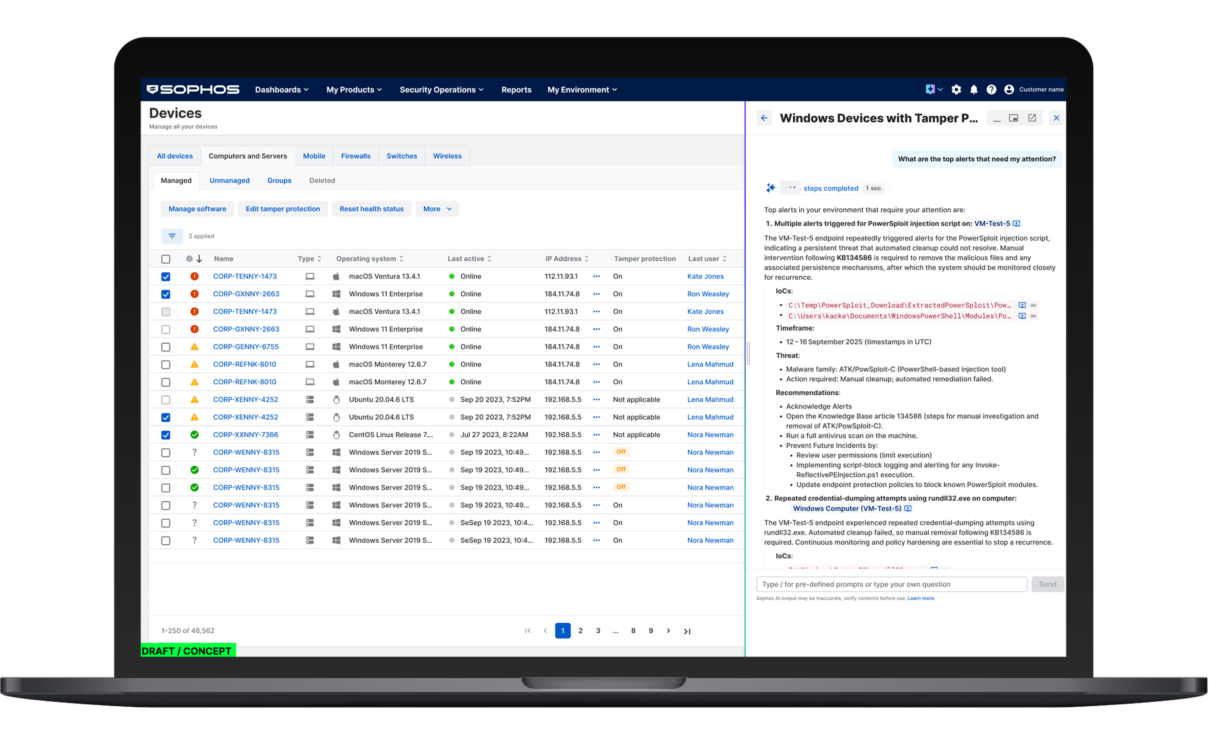This screenshot has width=1209, height=743.
Task: Check the CORP-GENNY-6755 row checkbox
Action: [166, 347]
